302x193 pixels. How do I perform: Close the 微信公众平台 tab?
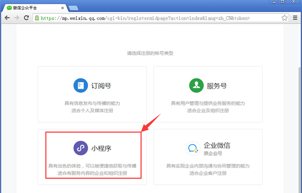(x=62, y=8)
